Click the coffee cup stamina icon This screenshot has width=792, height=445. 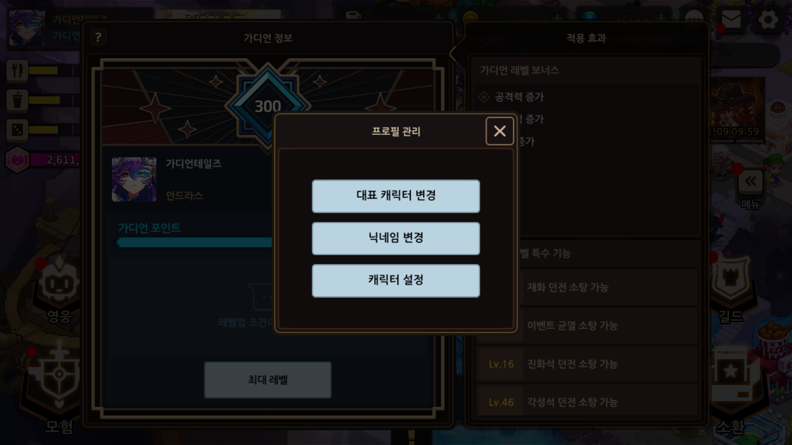pos(17,100)
